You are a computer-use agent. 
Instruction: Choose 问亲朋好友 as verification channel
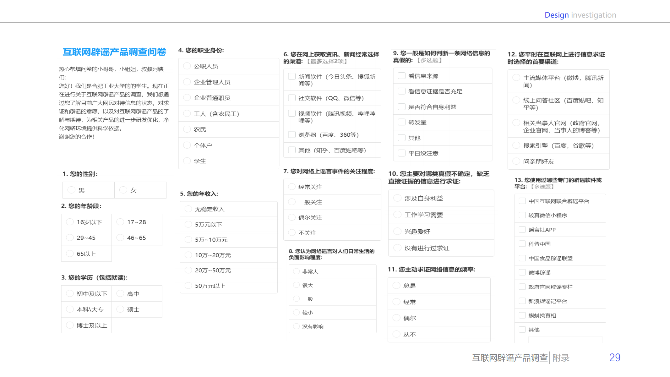tap(516, 161)
